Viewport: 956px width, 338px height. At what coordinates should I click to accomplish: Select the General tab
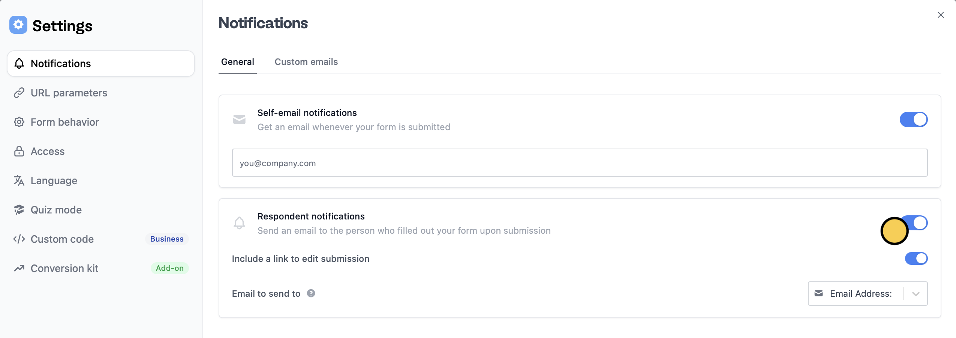(238, 62)
